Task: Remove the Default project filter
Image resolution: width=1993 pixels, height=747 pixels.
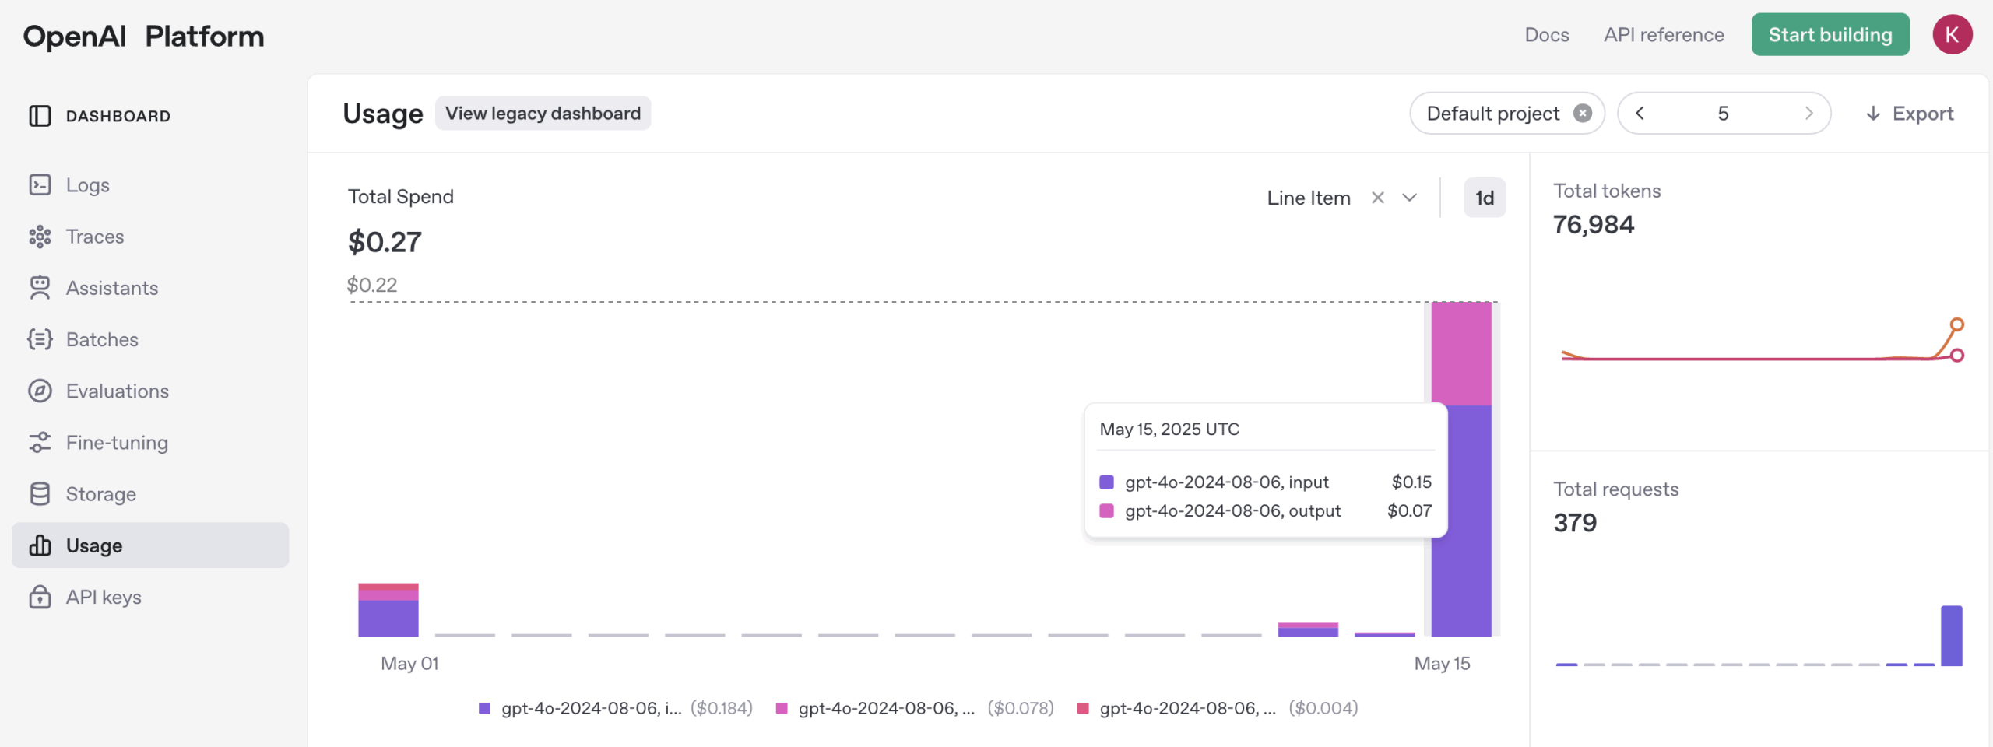Action: pos(1582,114)
